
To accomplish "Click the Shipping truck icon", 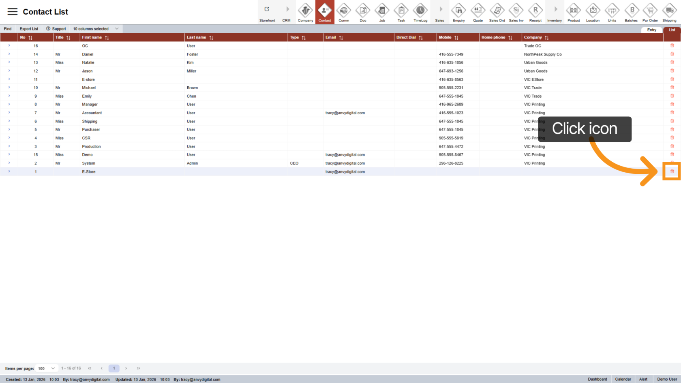I will pyautogui.click(x=669, y=12).
